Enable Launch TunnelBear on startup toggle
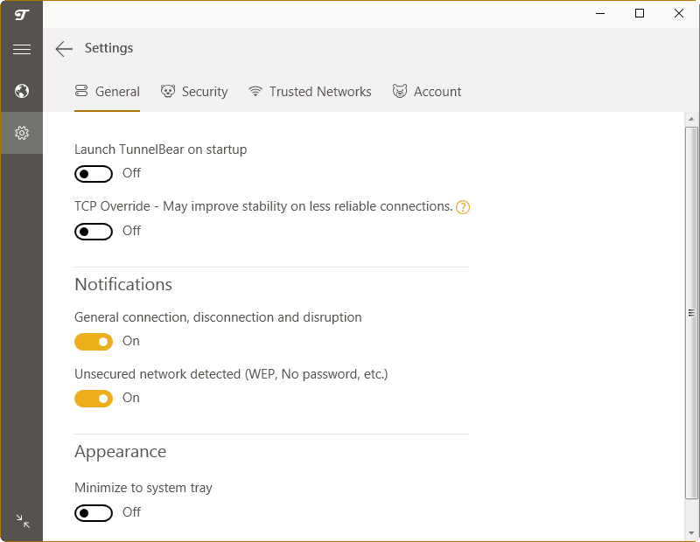The height and width of the screenshot is (542, 700). (94, 174)
